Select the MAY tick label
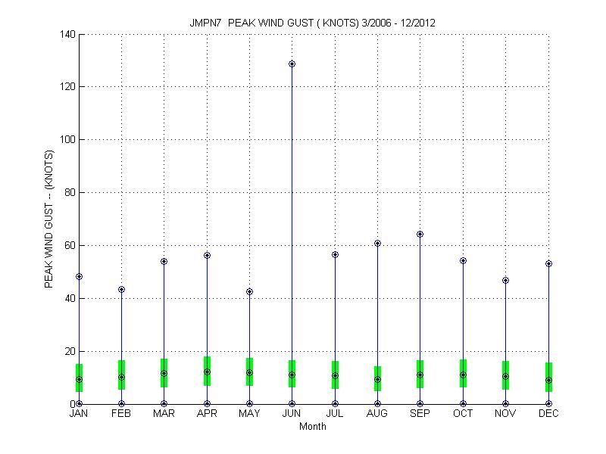 click(250, 414)
